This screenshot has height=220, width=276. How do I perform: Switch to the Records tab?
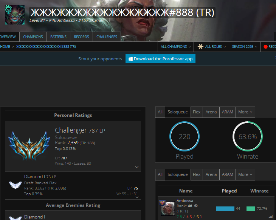pos(81,37)
